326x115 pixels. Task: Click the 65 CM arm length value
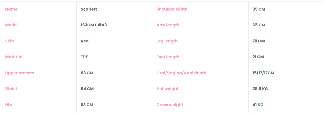coord(259,25)
